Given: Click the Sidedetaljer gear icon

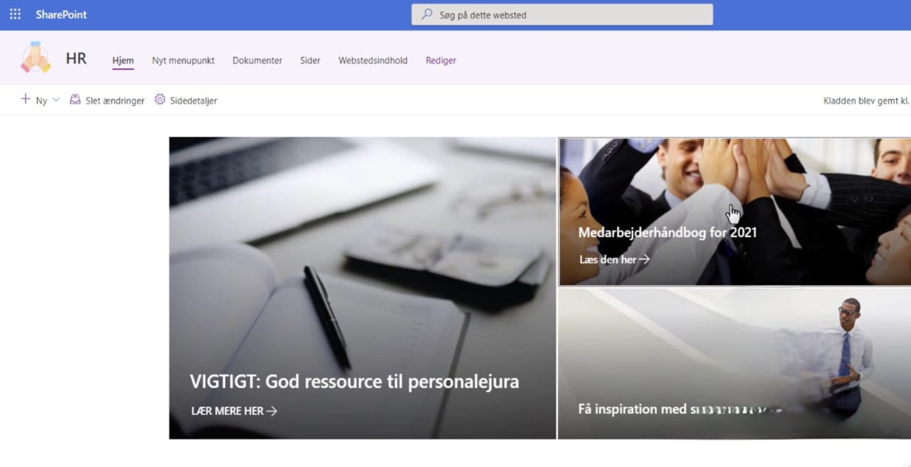Looking at the screenshot, I should 159,100.
